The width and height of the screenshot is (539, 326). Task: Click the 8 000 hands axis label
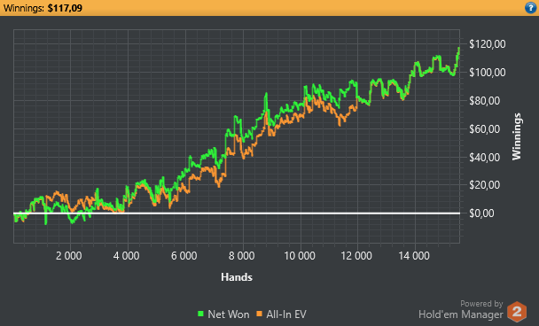pyautogui.click(x=242, y=256)
